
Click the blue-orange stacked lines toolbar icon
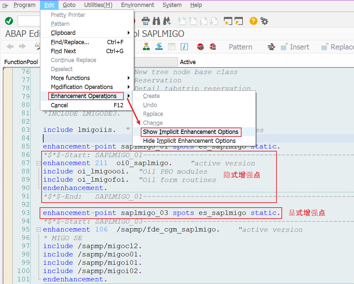(x=159, y=47)
